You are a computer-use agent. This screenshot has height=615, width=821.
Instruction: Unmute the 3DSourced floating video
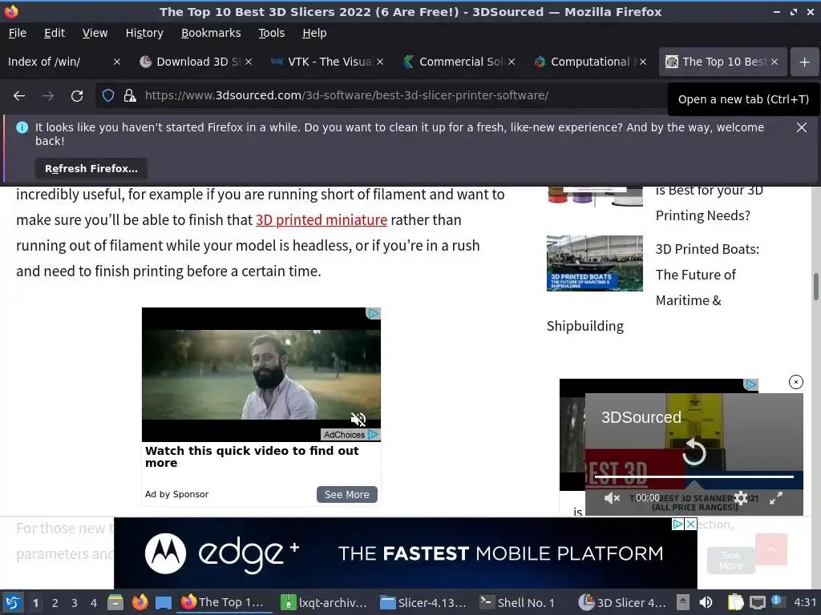coord(612,498)
